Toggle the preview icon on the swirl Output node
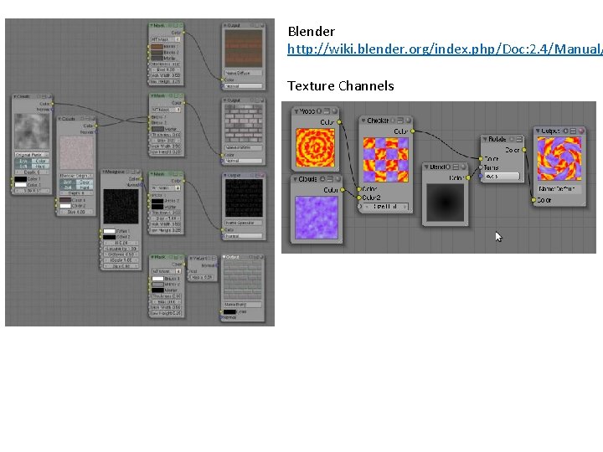Screen dimensions: 603x452 (574, 131)
